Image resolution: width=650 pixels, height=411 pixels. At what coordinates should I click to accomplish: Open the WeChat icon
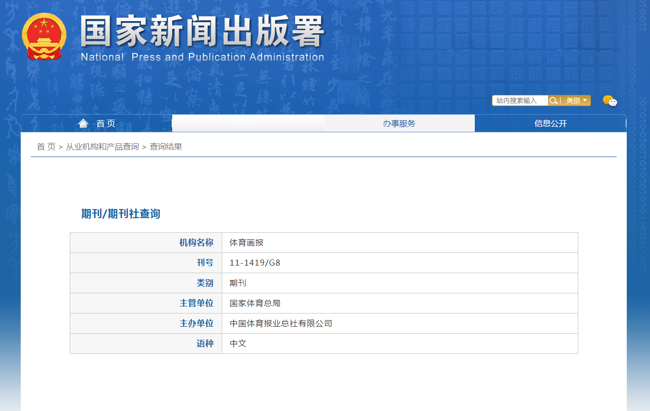click(610, 101)
